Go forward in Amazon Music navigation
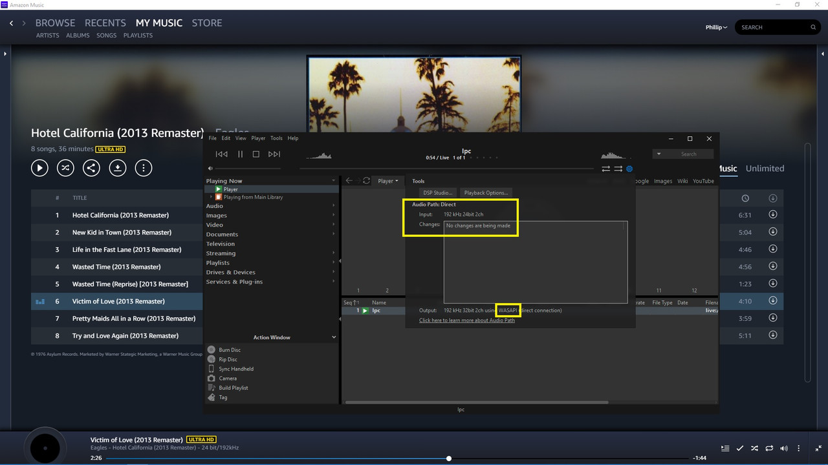Image resolution: width=828 pixels, height=465 pixels. pos(24,23)
